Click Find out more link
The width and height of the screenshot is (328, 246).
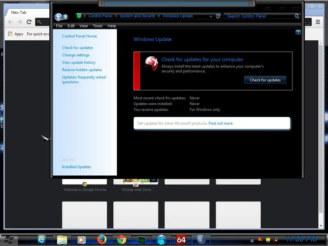(x=220, y=123)
